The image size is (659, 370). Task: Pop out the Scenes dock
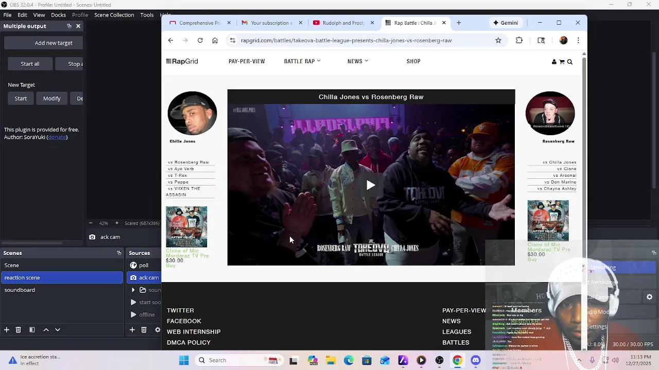[x=119, y=253]
